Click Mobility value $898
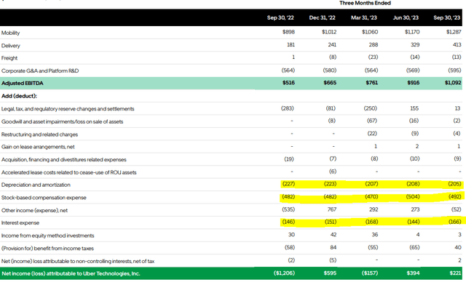Viewport: 466px width, 282px height. coord(288,32)
